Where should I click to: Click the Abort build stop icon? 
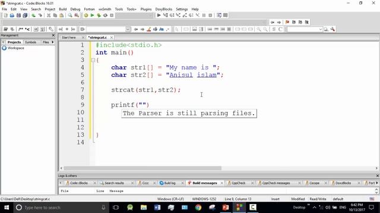112,15
